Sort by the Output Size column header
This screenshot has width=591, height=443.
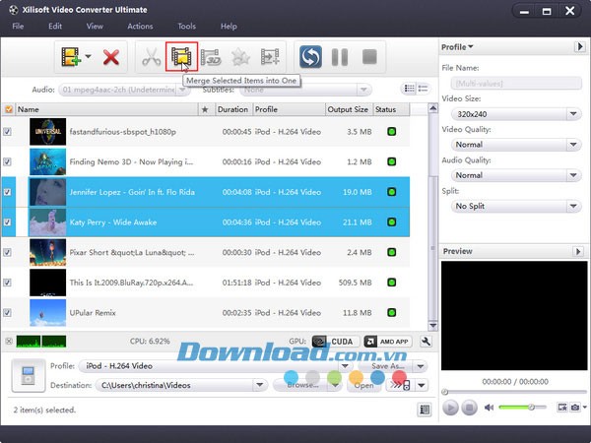point(349,109)
